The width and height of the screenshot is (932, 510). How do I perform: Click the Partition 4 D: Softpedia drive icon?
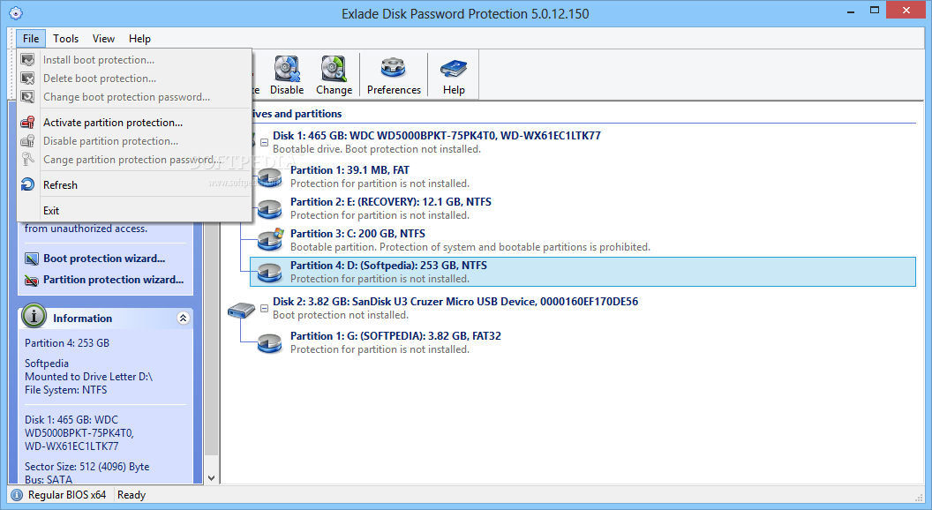269,272
